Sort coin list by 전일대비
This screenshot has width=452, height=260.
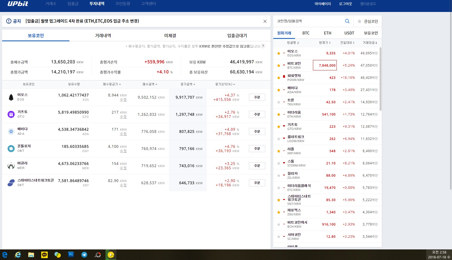348,43
